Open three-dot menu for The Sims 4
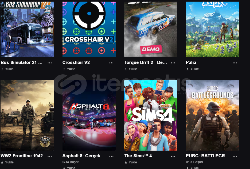The image size is (250, 169). [173, 156]
